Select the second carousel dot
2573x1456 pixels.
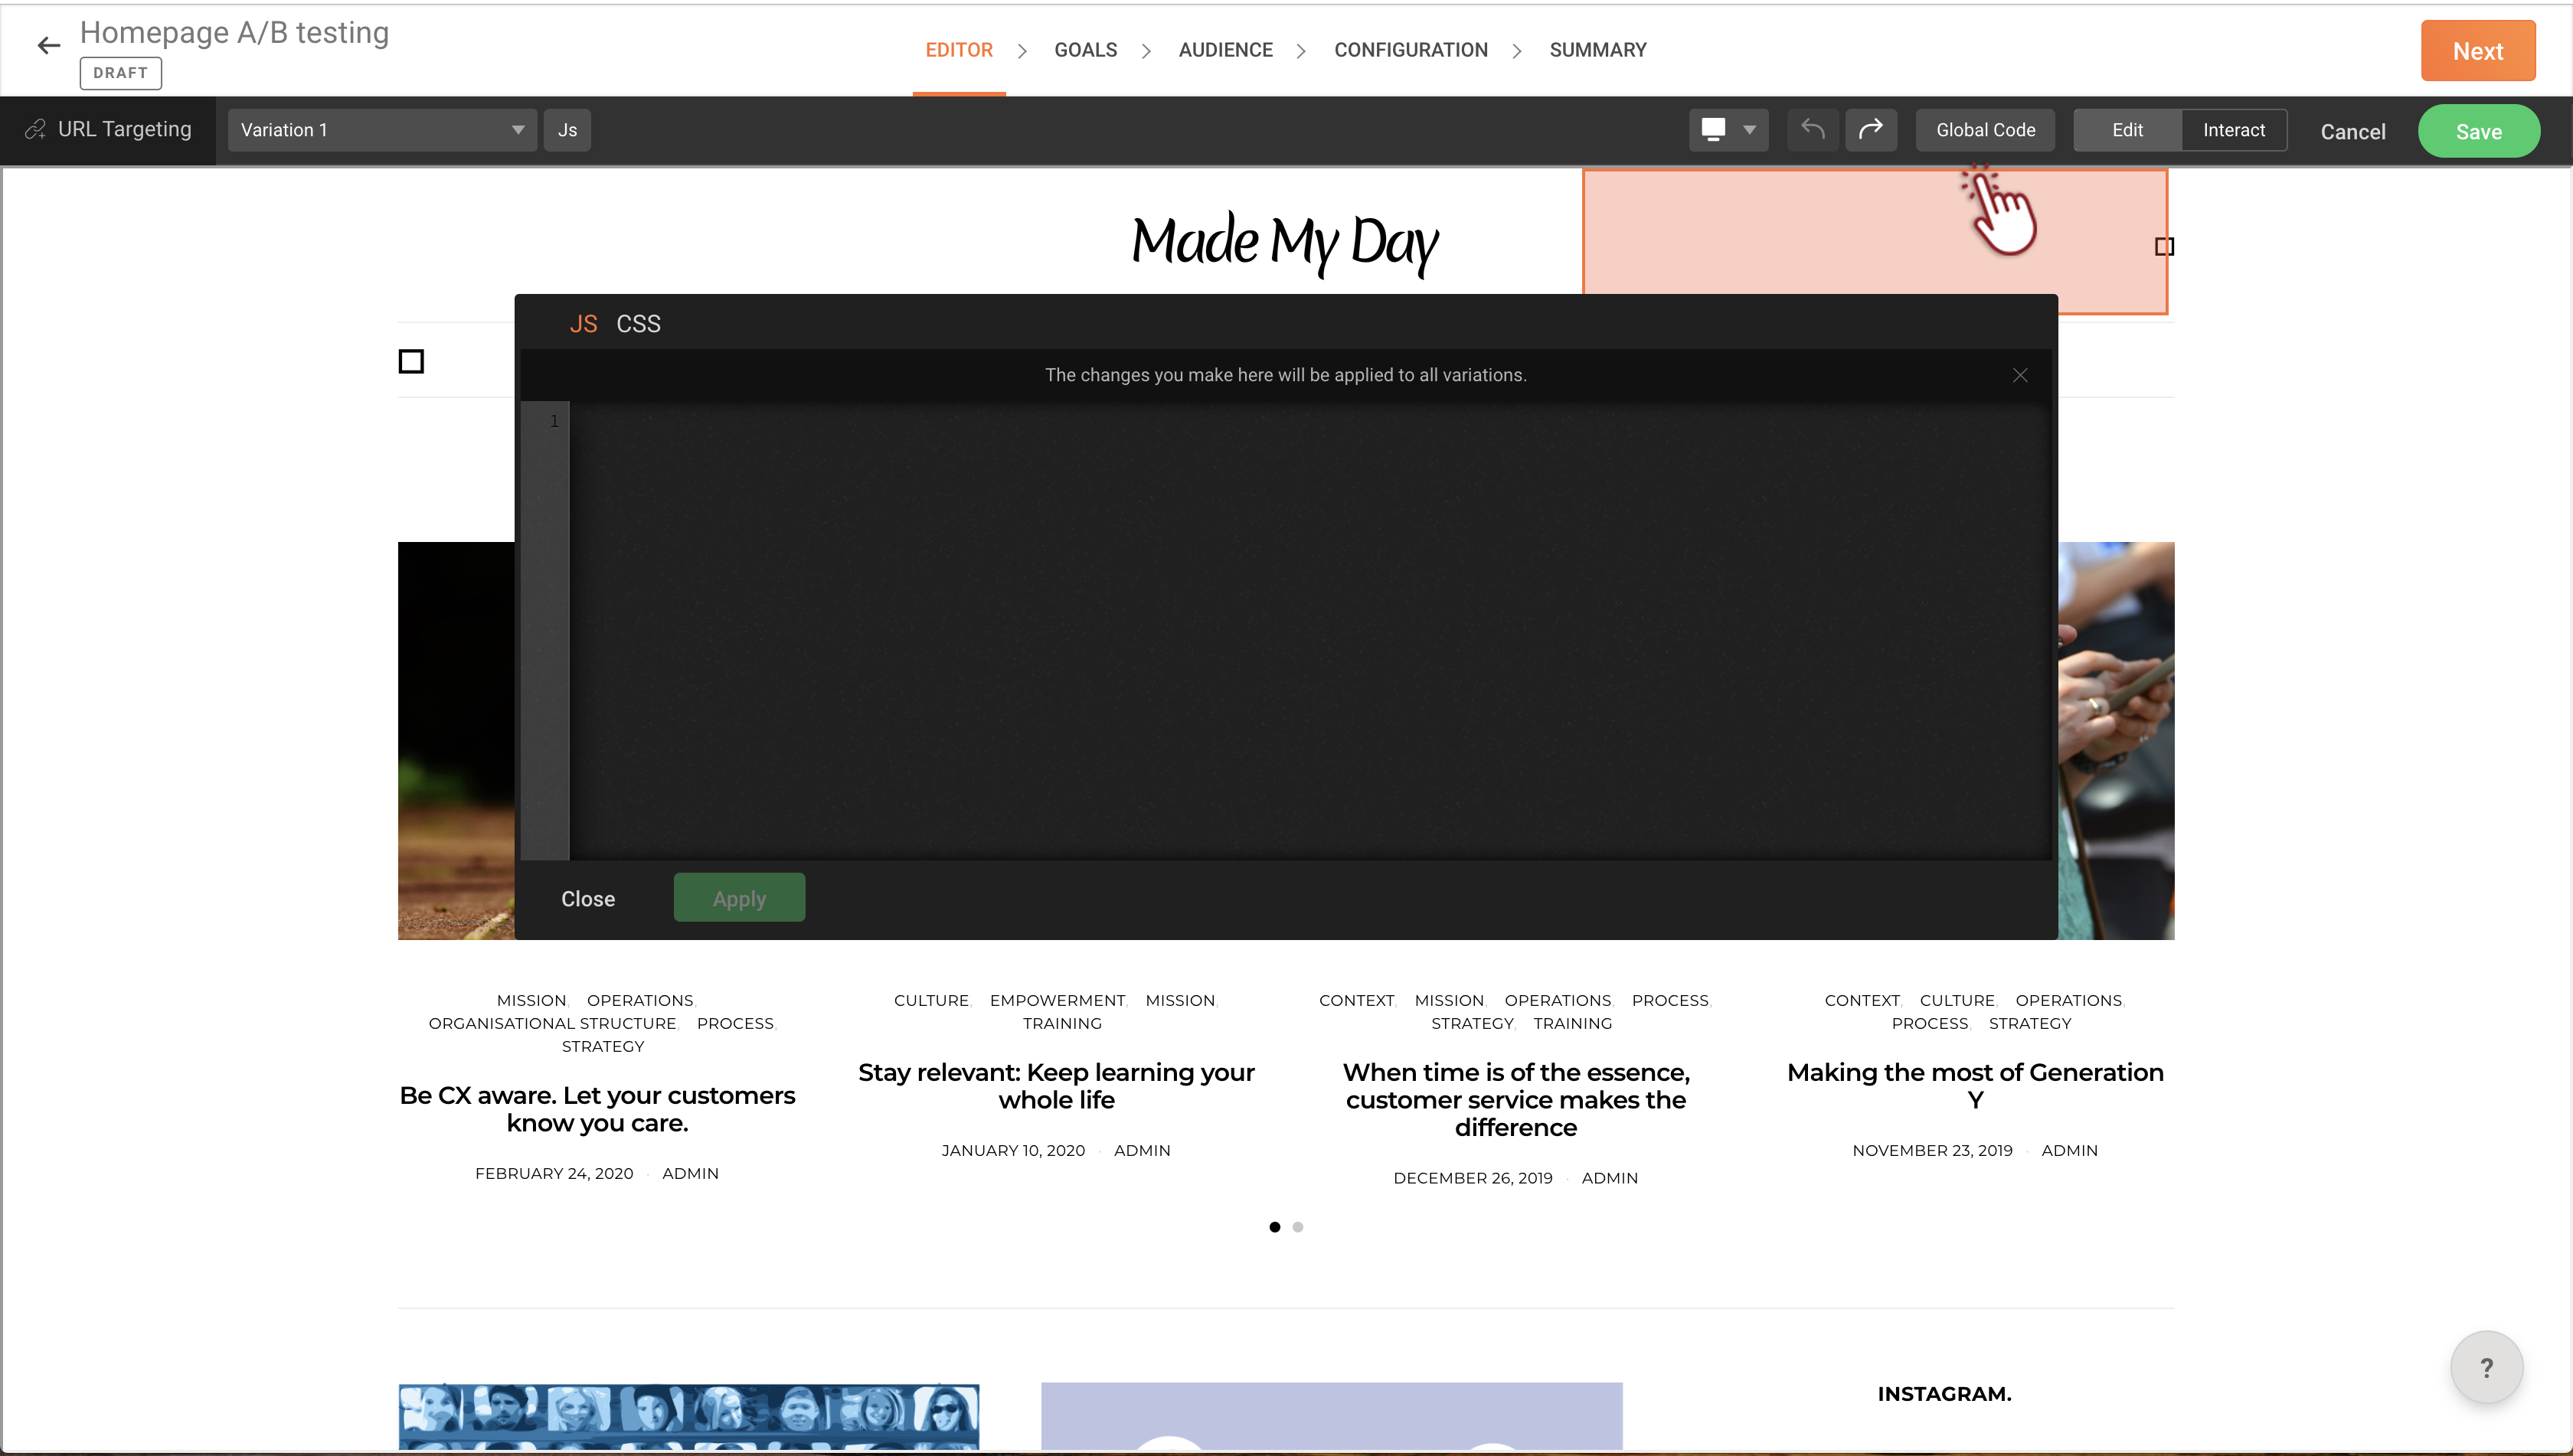[x=1297, y=1227]
